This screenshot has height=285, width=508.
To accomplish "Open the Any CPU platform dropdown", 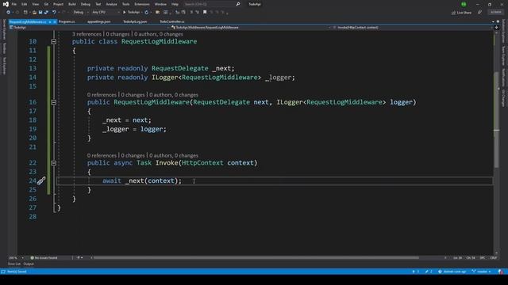I will (106, 13).
